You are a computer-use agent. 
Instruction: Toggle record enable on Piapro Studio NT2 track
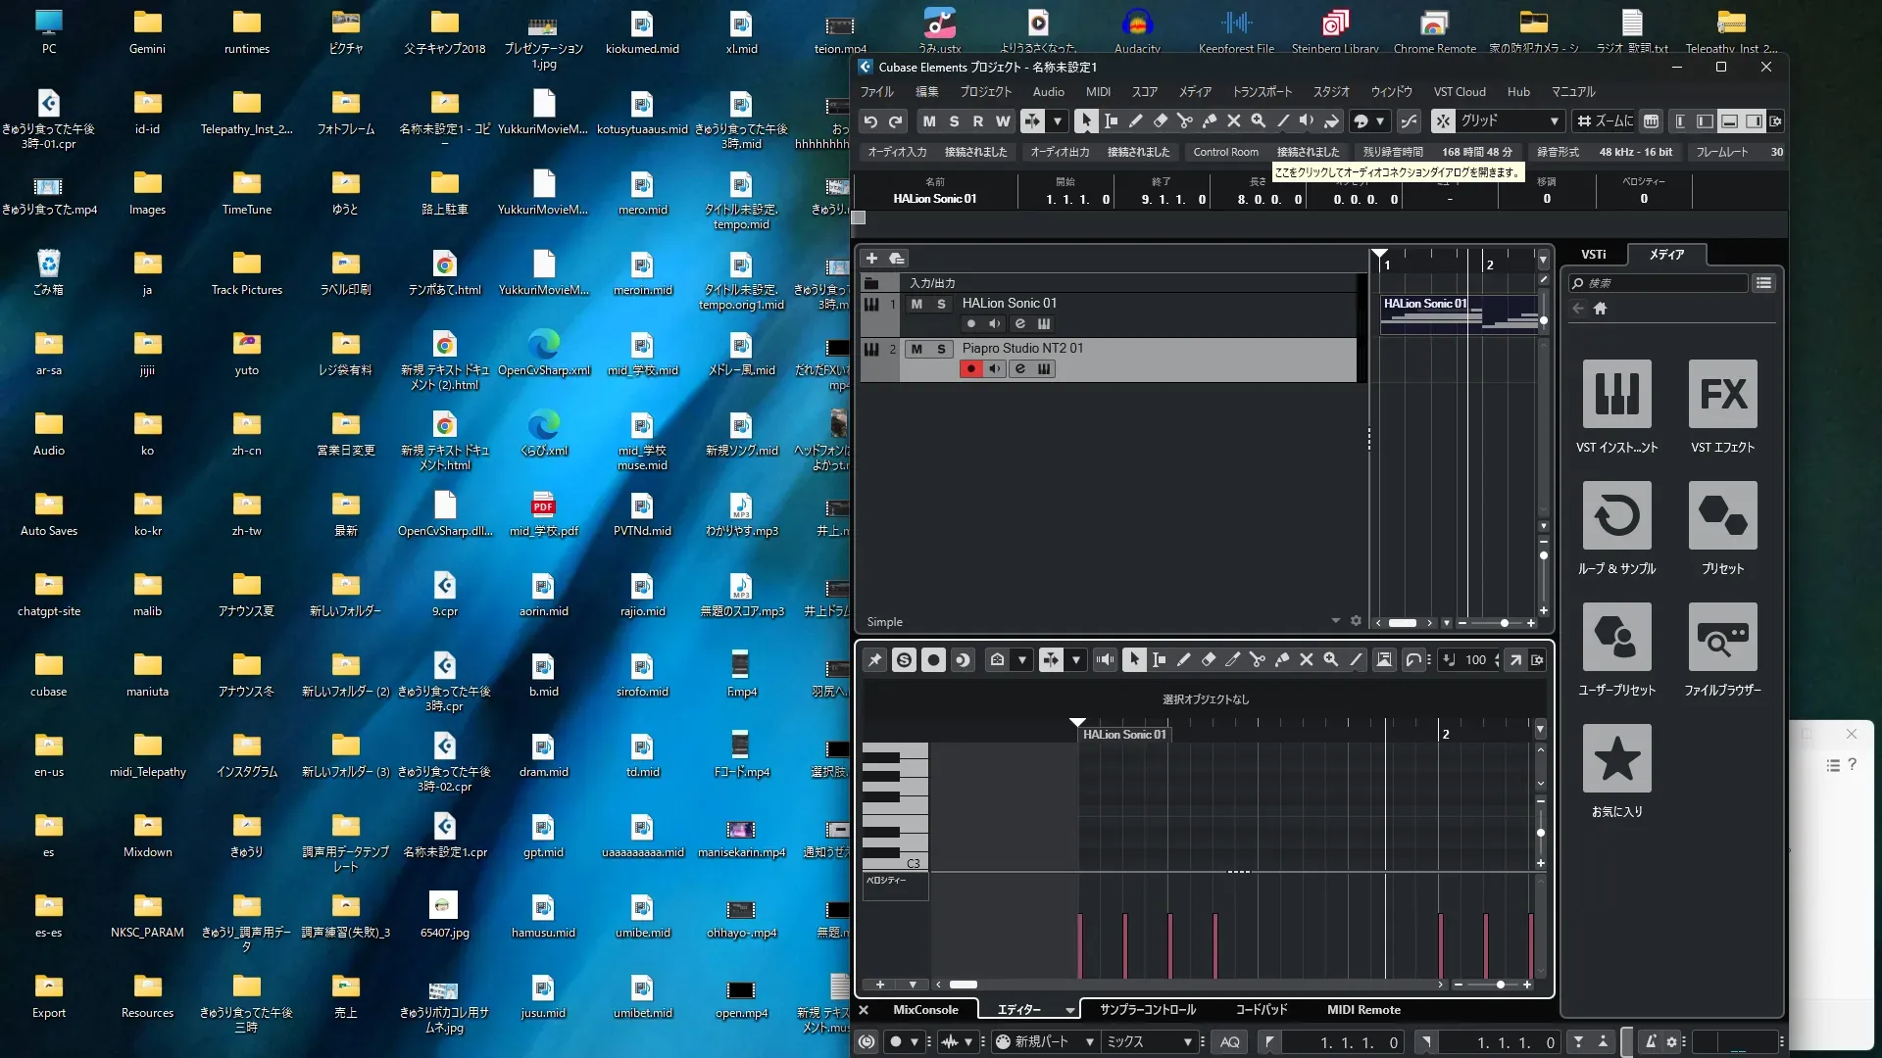pyautogui.click(x=970, y=369)
